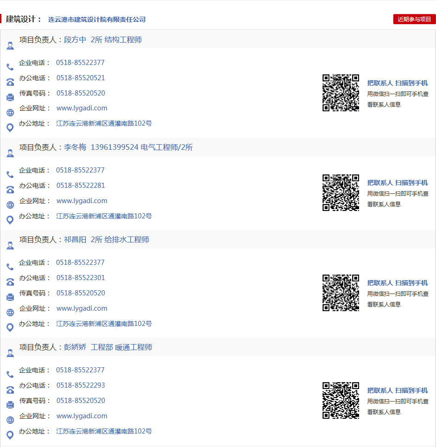Screen dimensions: 436x447
Task: Click location pin icon in 李冬梅 section
Action: 10,220
